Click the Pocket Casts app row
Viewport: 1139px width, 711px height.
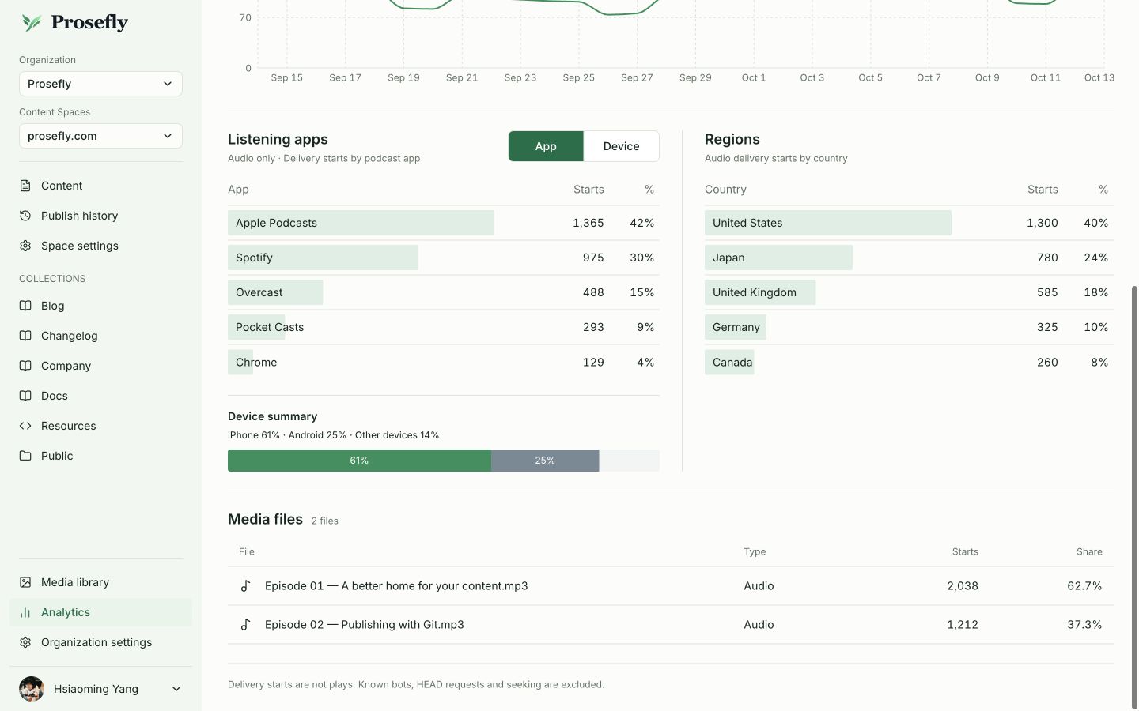pyautogui.click(x=444, y=327)
